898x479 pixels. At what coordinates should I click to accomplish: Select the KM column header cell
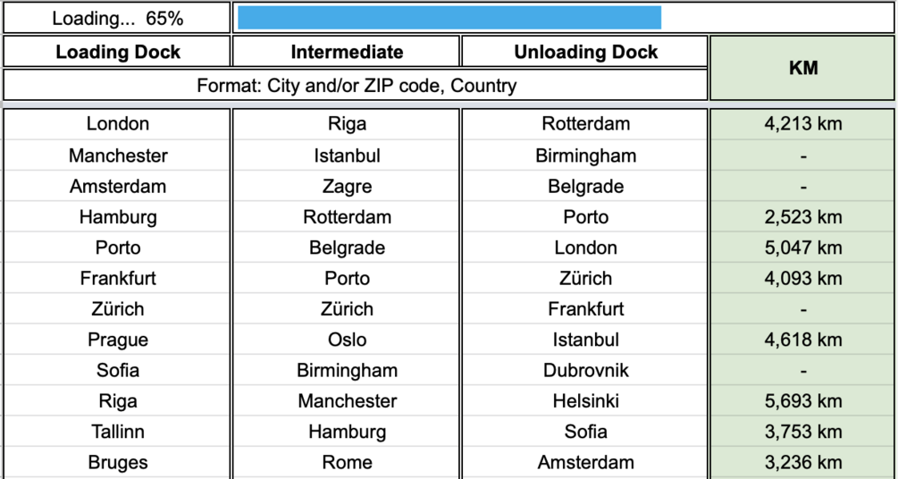[x=802, y=68]
